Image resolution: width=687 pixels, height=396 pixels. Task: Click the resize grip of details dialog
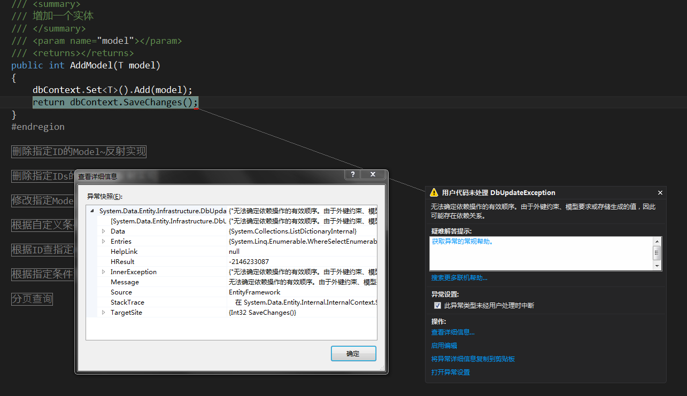coord(382,368)
